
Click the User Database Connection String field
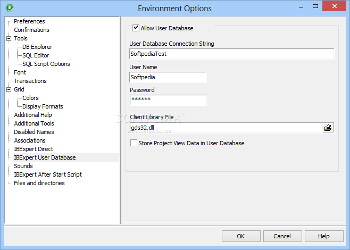click(232, 54)
